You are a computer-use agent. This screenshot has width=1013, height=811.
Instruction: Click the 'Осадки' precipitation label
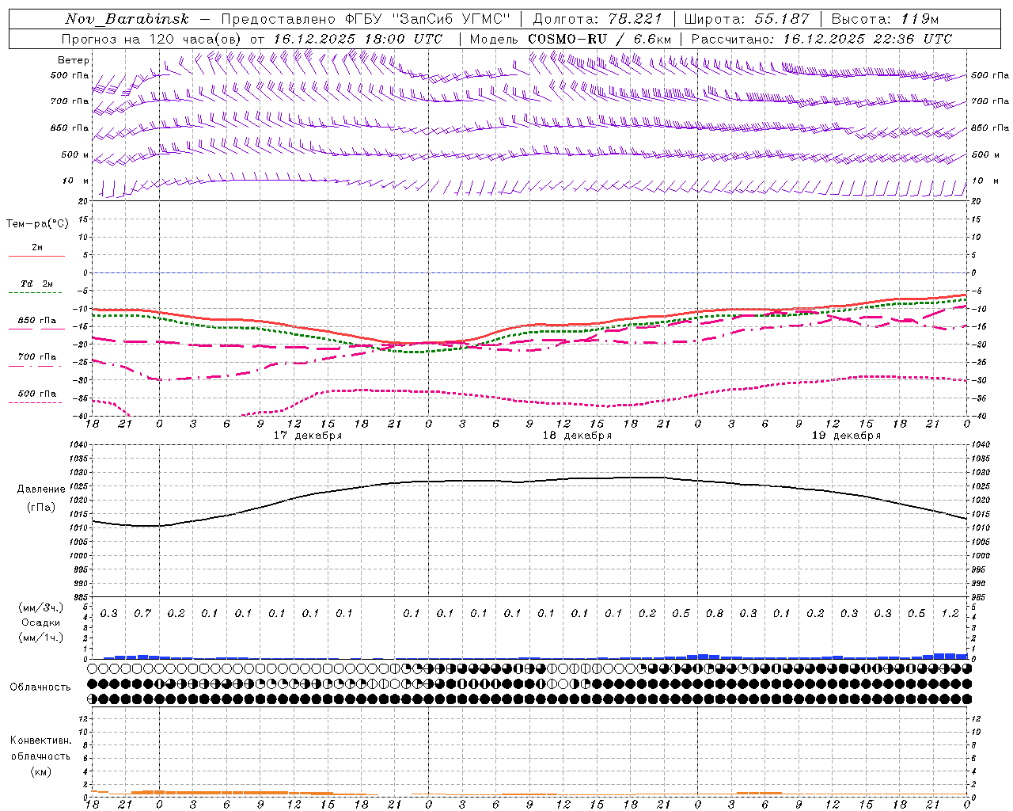pyautogui.click(x=40, y=623)
